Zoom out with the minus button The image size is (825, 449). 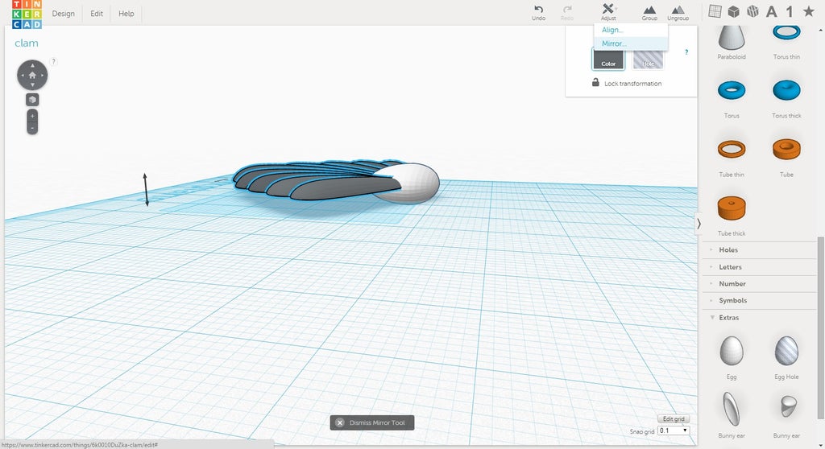32,128
